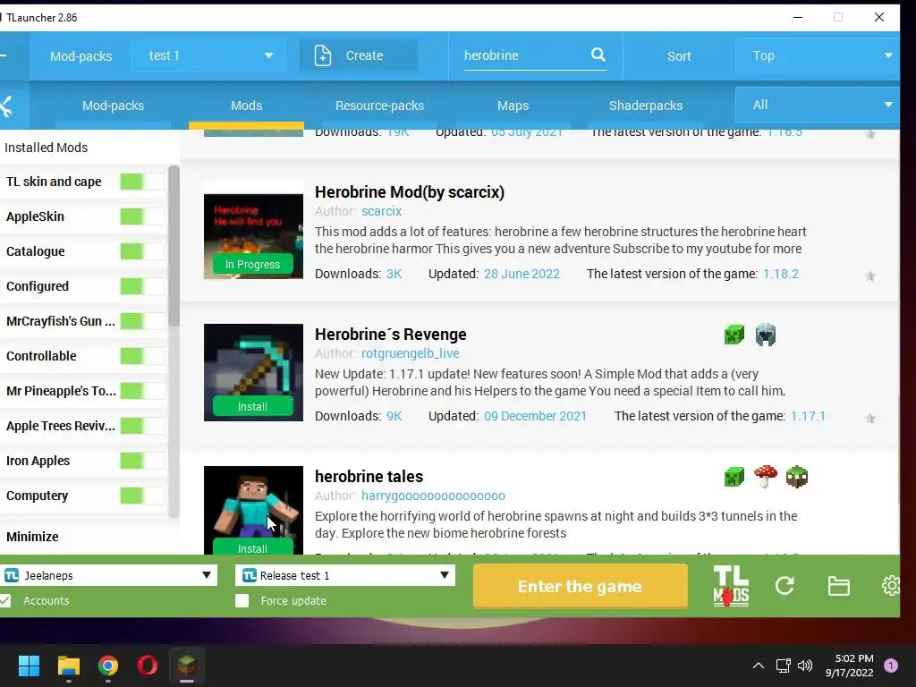The width and height of the screenshot is (916, 687).
Task: Switch to the Shaderpacks tab
Action: click(646, 106)
